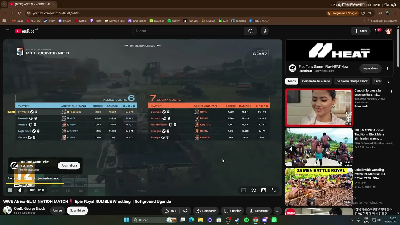Pause the video with the pause button
The height and width of the screenshot is (225, 400).
point(10,190)
